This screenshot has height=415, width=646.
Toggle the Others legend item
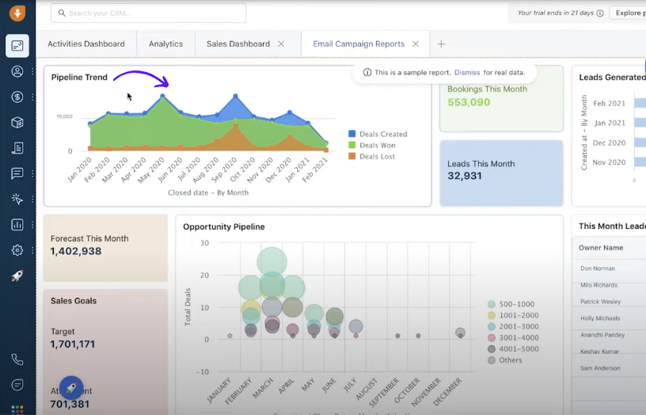coord(505,360)
